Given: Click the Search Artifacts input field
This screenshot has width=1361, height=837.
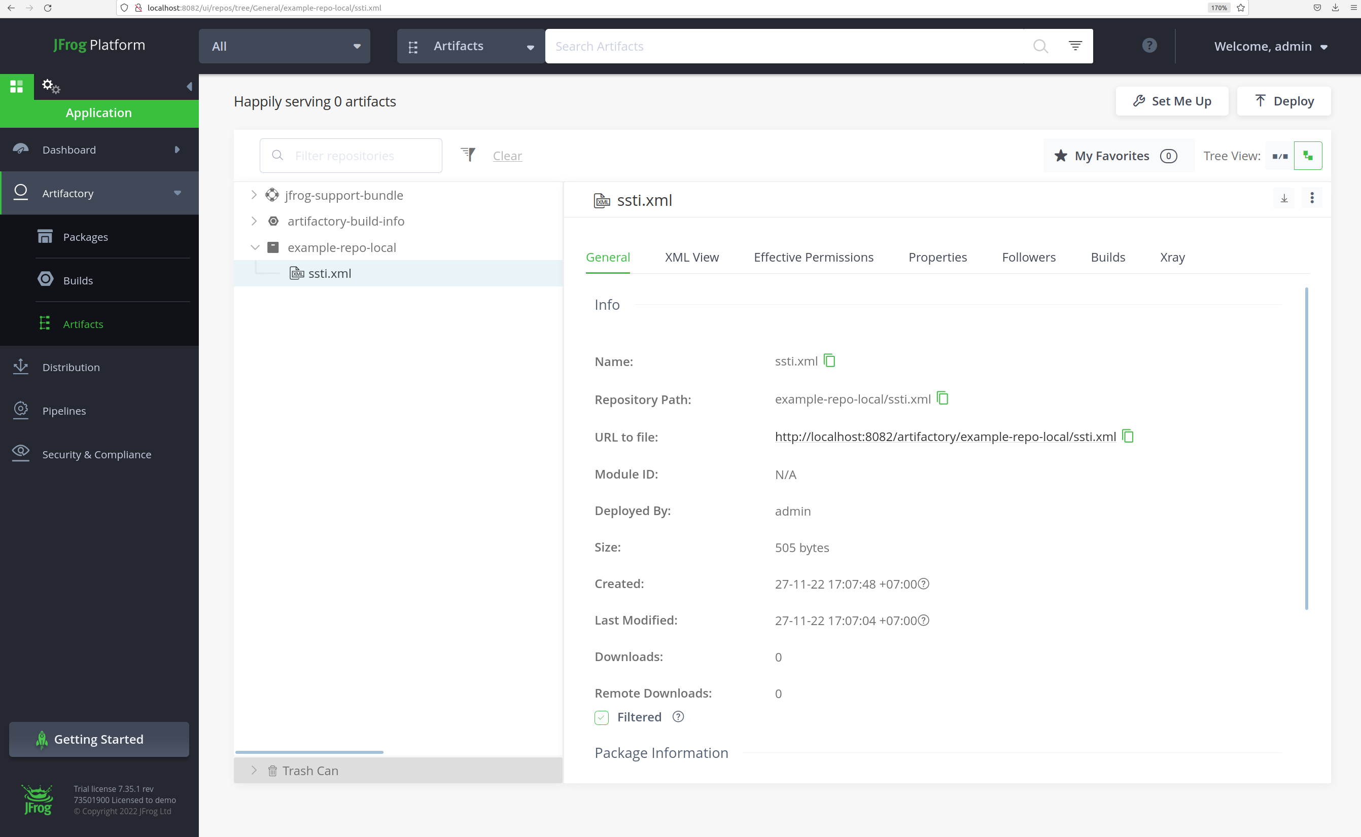Looking at the screenshot, I should point(787,47).
